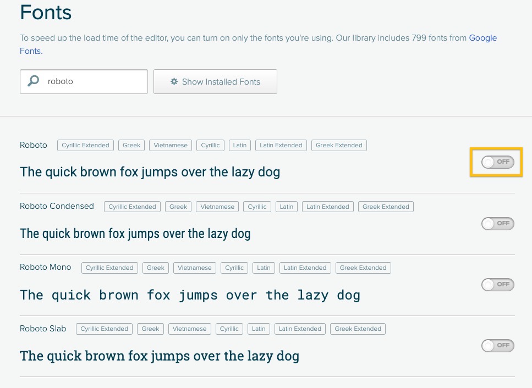Click Roboto Condensed row Latin tag
The width and height of the screenshot is (532, 388).
click(x=287, y=207)
